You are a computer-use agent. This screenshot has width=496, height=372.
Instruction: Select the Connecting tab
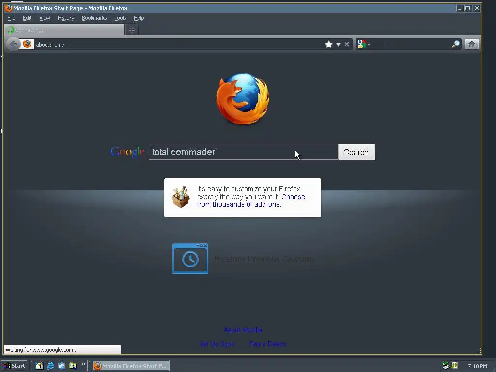64,30
